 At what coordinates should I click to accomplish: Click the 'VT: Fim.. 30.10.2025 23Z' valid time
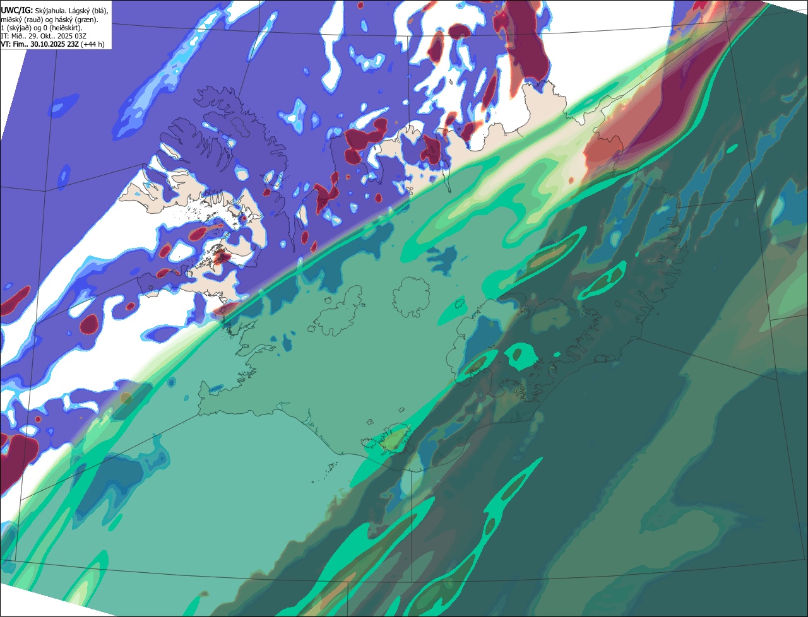click(x=39, y=44)
